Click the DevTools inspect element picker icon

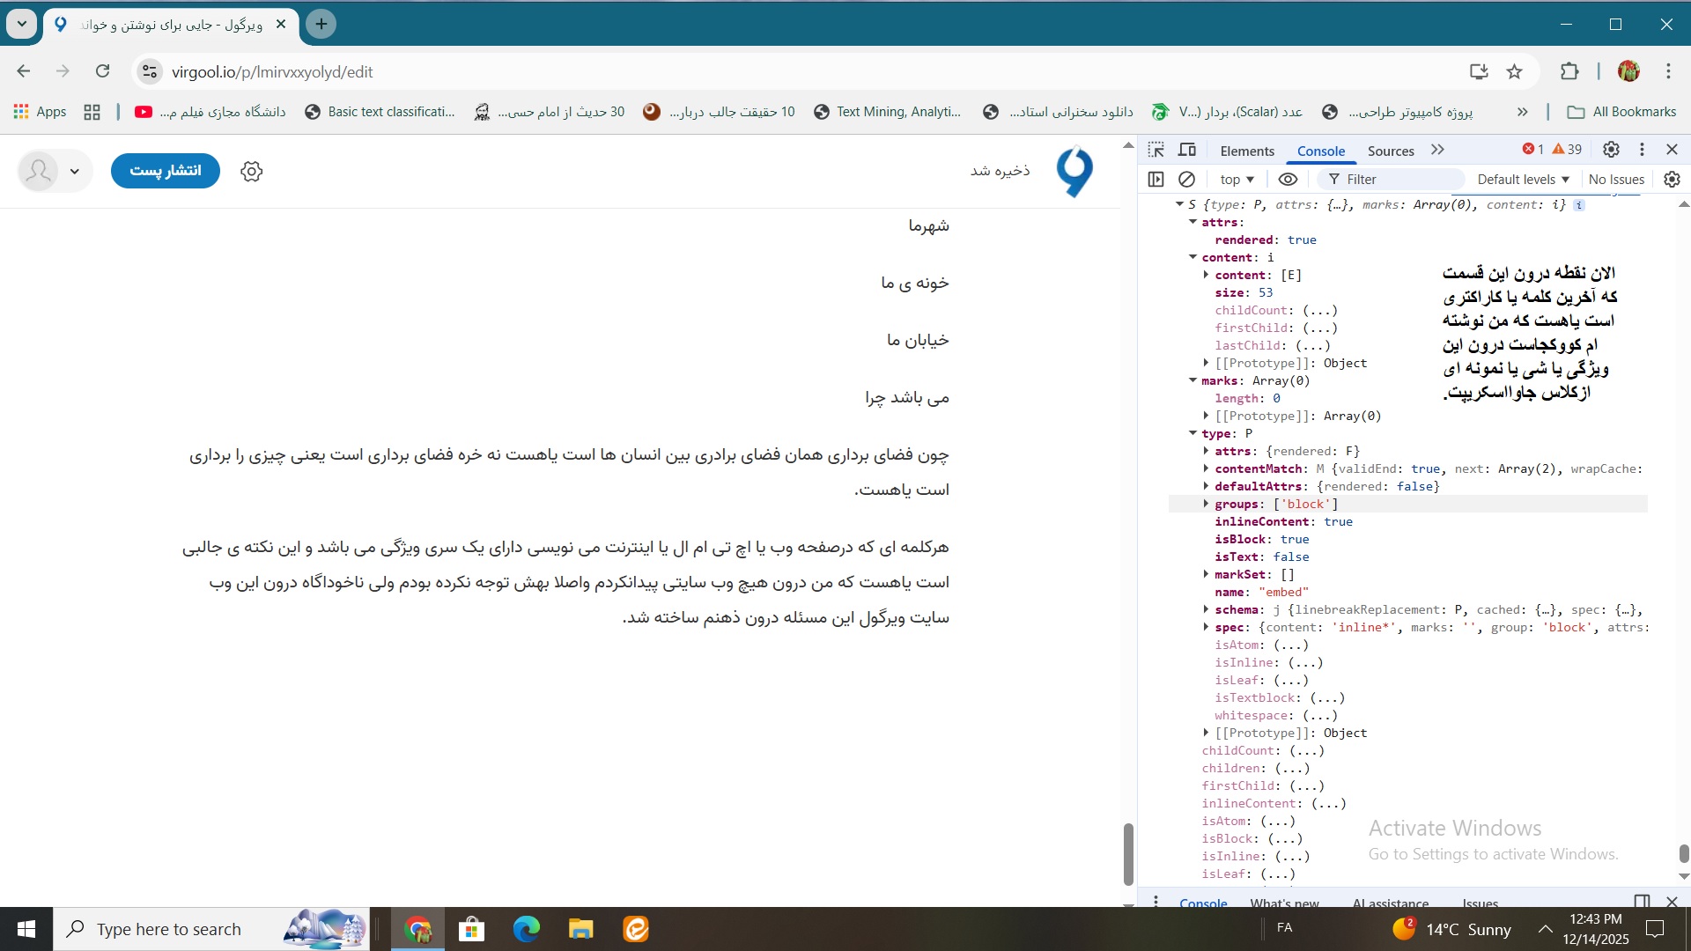(x=1156, y=150)
